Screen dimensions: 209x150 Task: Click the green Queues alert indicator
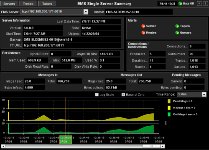click(x=177, y=33)
